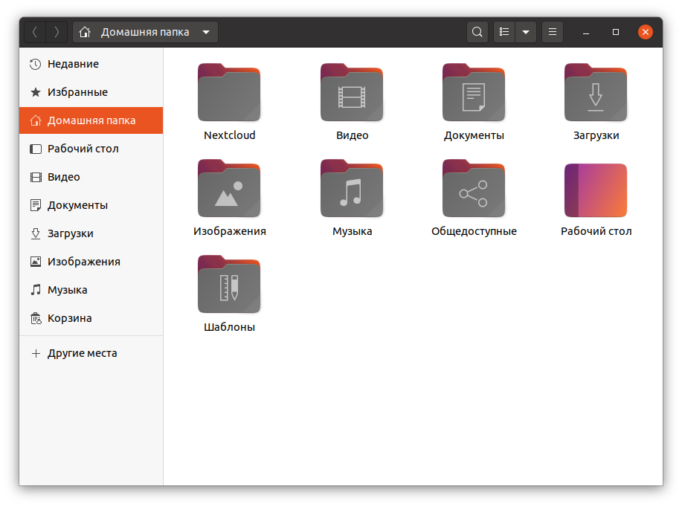Open the Общедоступные folder icon
This screenshot has height=507, width=682.
point(474,188)
